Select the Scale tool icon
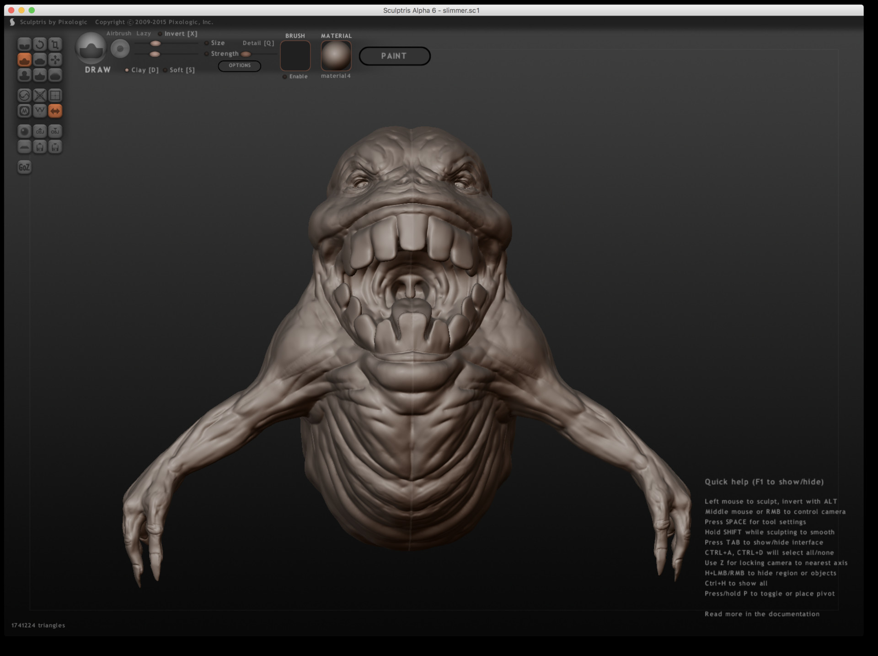Screen dimensions: 878x656 tap(55, 44)
